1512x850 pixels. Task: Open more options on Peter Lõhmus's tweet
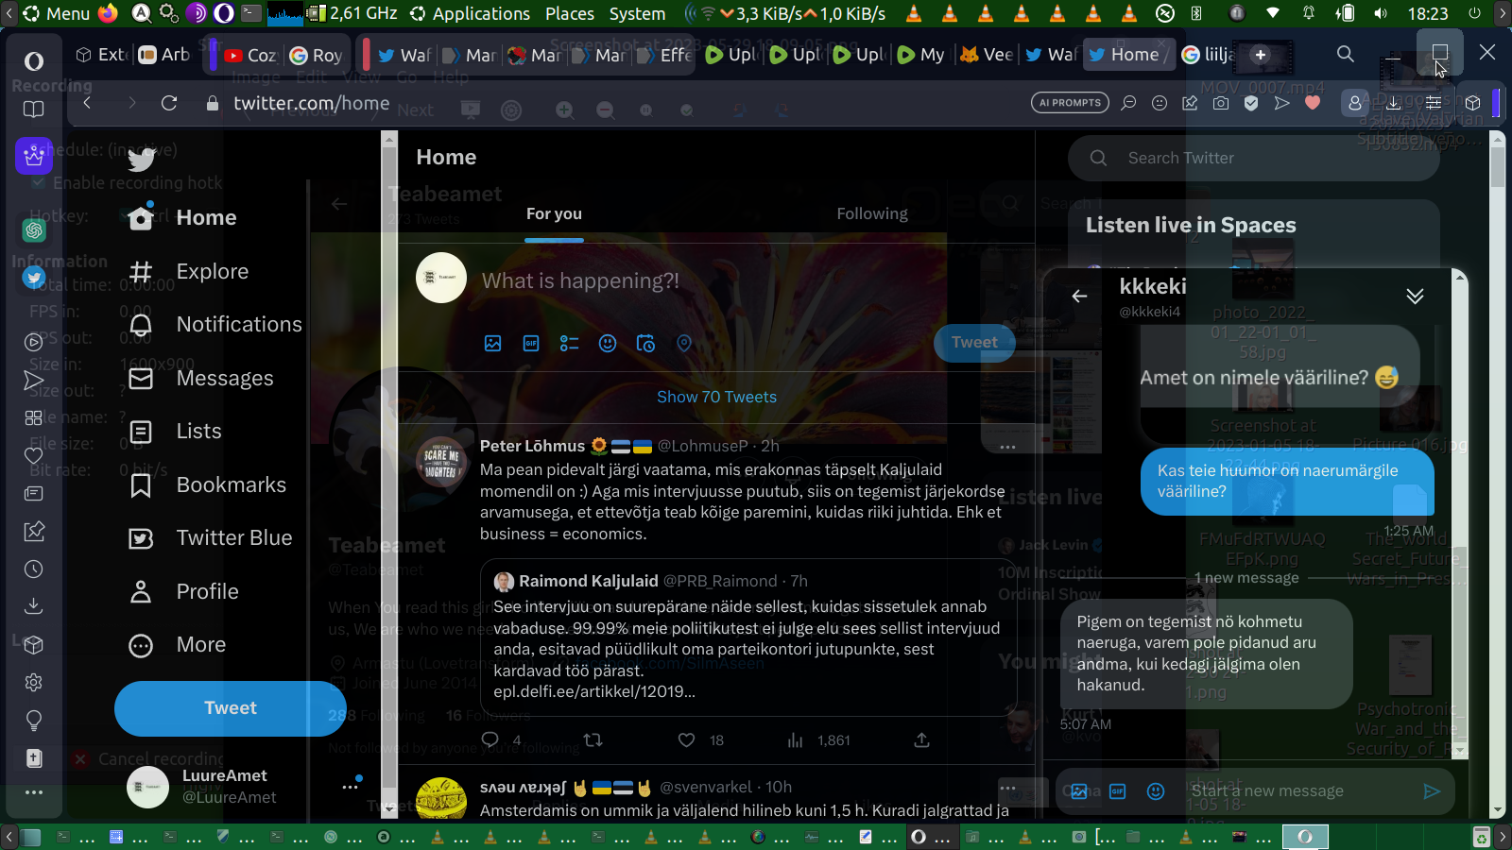point(1008,447)
